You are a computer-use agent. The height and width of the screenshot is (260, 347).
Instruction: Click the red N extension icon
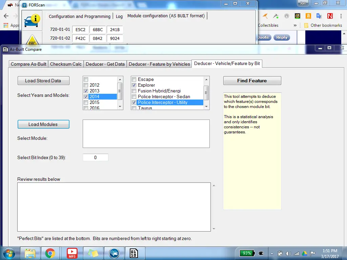point(330,16)
